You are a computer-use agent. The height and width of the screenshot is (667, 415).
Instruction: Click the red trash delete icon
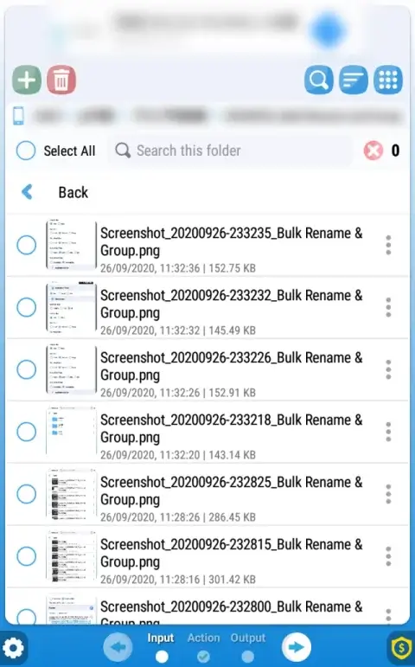(x=61, y=80)
